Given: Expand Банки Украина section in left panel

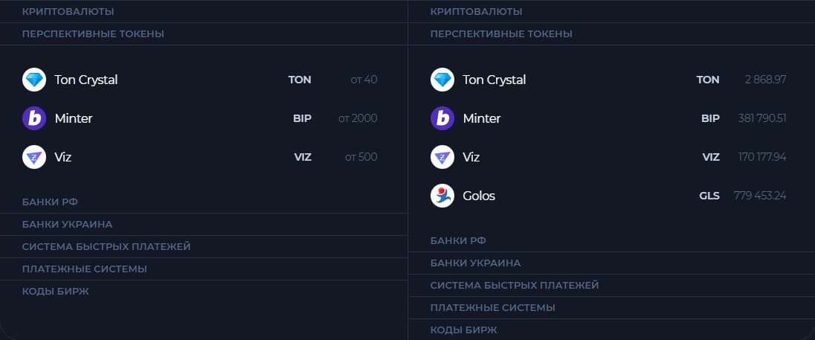Looking at the screenshot, I should (x=68, y=224).
